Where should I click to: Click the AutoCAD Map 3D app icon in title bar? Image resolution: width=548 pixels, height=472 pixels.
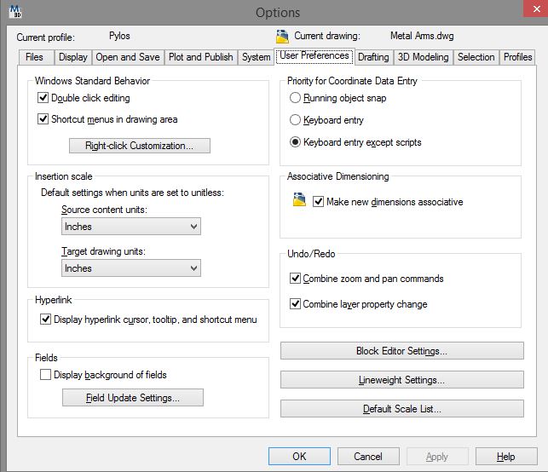(x=15, y=11)
